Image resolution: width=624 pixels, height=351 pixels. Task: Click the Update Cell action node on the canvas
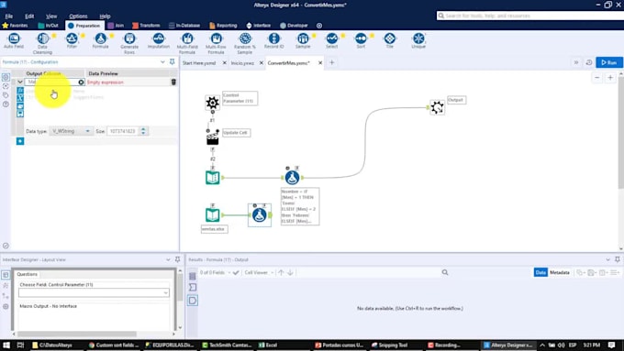tap(213, 137)
